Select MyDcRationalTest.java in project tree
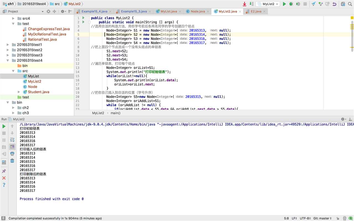 [47, 34]
